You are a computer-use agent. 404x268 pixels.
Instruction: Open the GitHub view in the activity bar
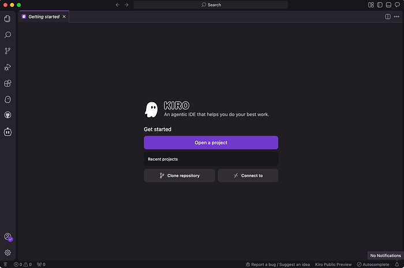[x=8, y=115]
